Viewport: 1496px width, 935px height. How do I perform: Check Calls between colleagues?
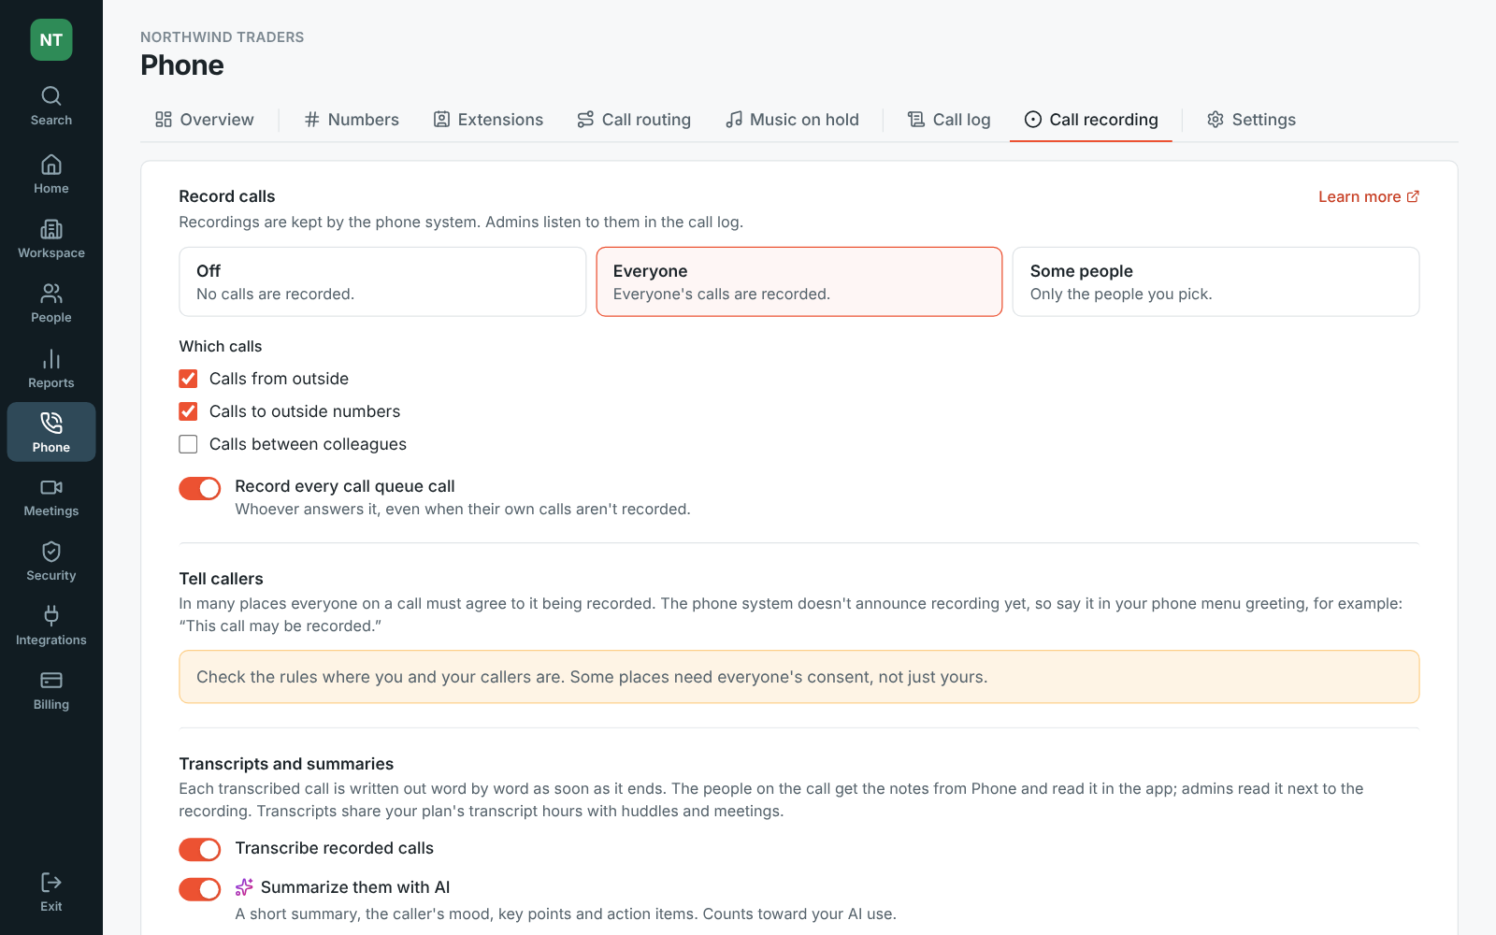coord(188,444)
